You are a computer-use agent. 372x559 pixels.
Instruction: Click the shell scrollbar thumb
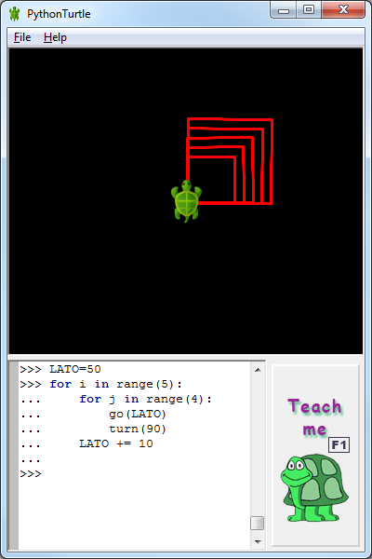tap(257, 523)
